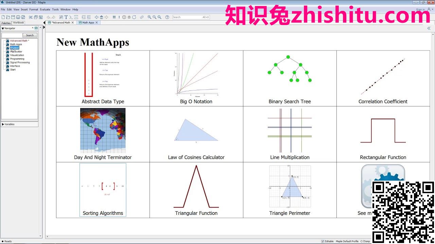Switch to the Palettes tab

point(6,23)
